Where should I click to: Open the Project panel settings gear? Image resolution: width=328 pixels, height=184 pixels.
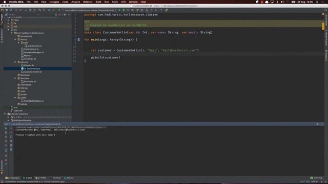65,15
